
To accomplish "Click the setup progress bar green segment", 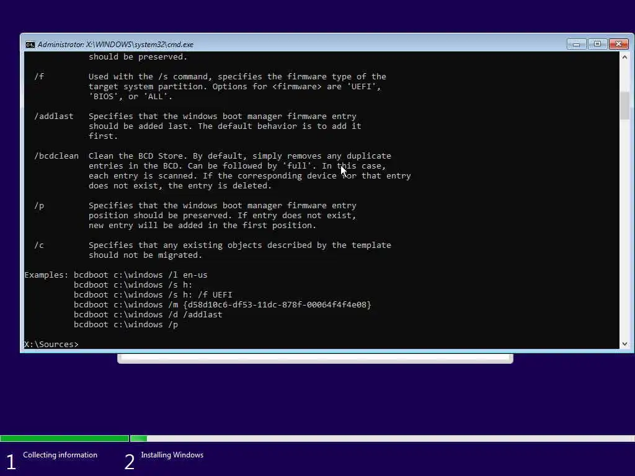I will point(64,438).
